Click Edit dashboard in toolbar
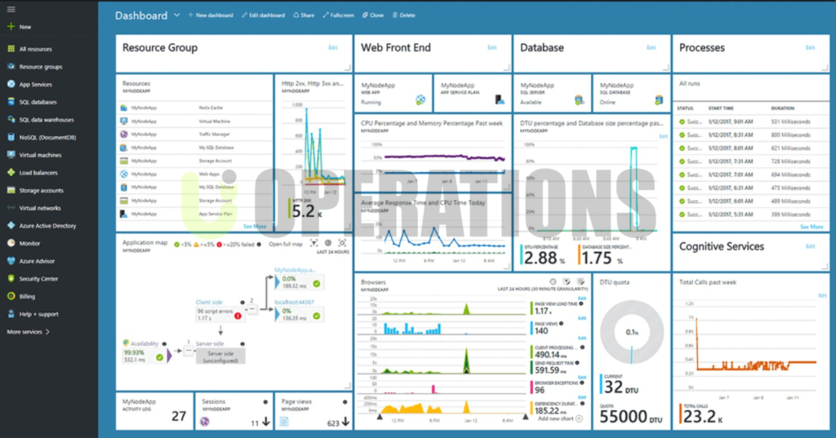Viewport: 836px width, 438px height. pos(263,15)
